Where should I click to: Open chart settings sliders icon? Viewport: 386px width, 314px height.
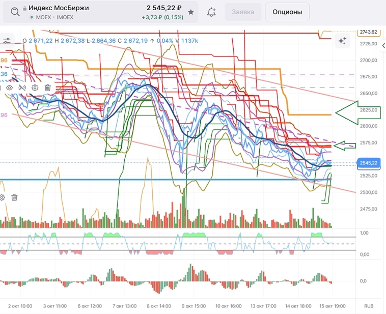click(x=7, y=41)
